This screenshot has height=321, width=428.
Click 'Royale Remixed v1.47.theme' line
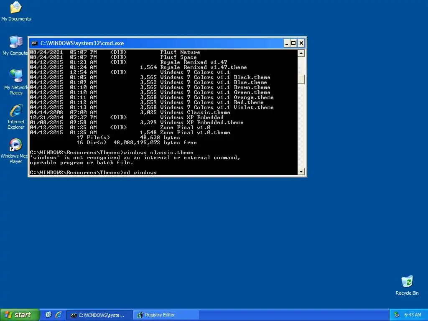(x=138, y=67)
